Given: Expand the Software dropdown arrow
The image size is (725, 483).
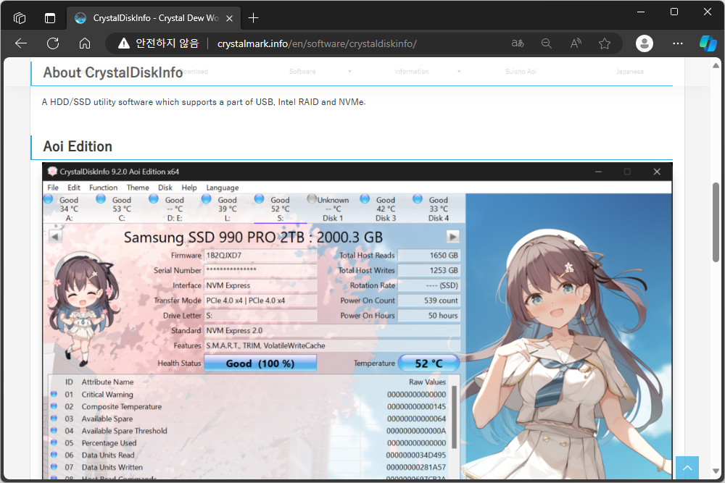Looking at the screenshot, I should click(349, 72).
